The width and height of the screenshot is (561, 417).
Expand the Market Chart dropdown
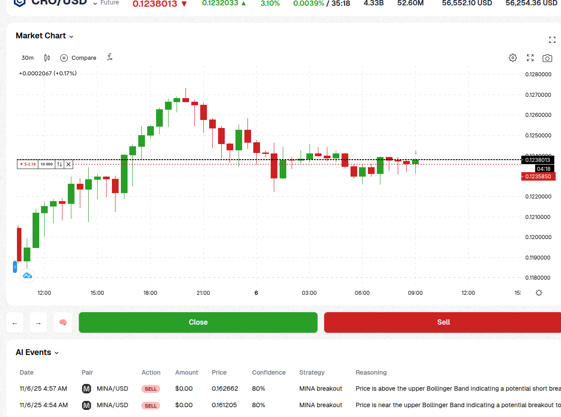click(71, 36)
